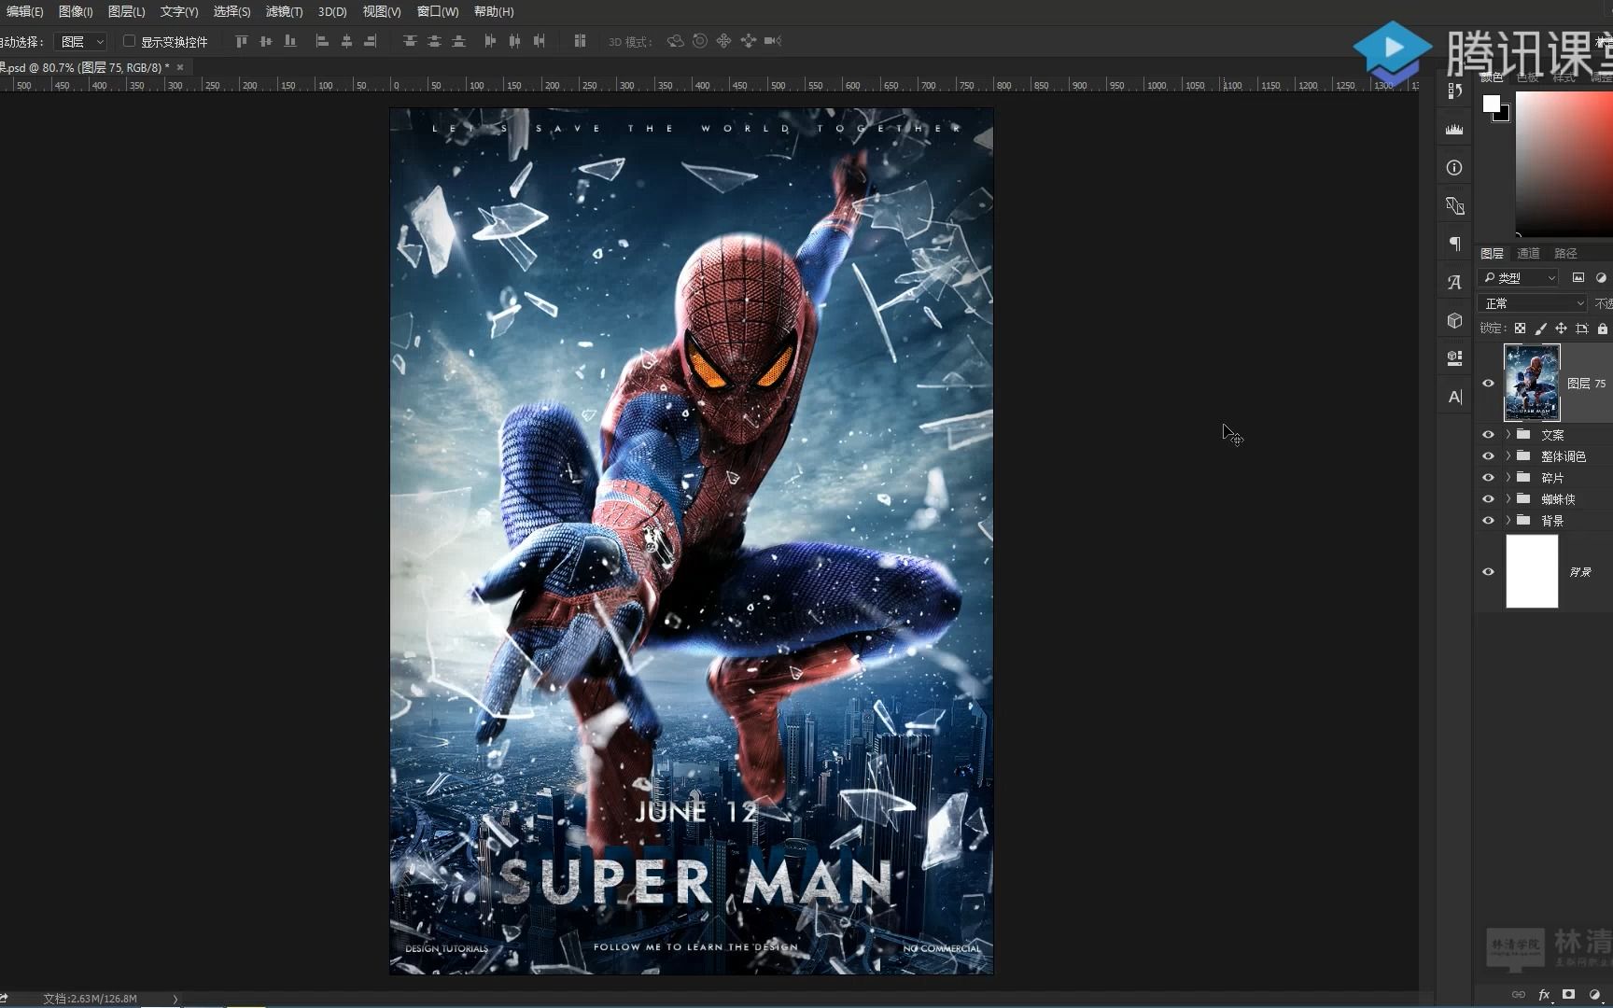Toggle lock transparent pixels
Screen dimensions: 1613x1008
(1520, 329)
